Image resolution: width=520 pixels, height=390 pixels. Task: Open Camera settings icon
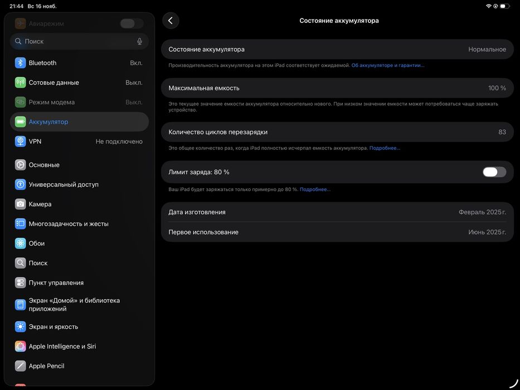21,204
